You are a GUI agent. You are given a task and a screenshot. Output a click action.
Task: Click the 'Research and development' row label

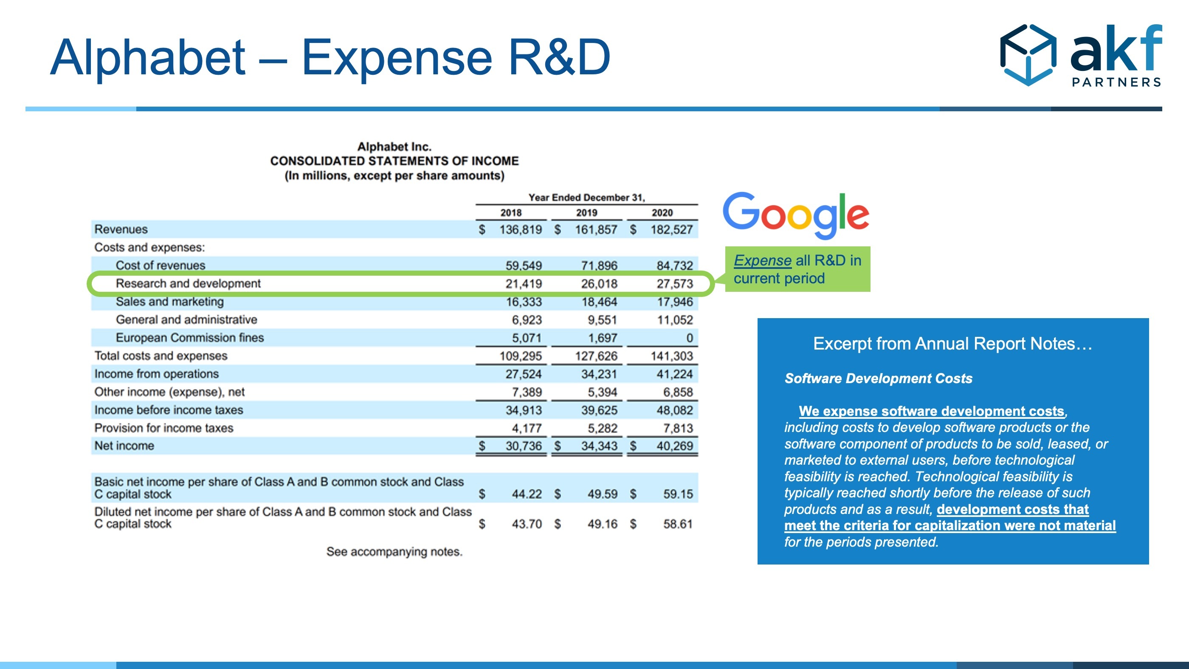tap(188, 283)
